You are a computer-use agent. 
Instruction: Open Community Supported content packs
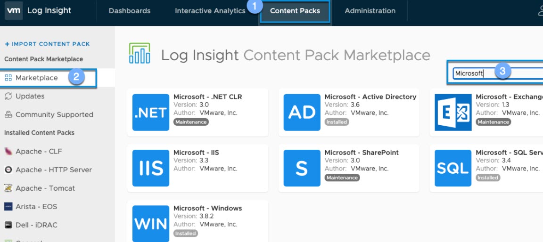[54, 114]
